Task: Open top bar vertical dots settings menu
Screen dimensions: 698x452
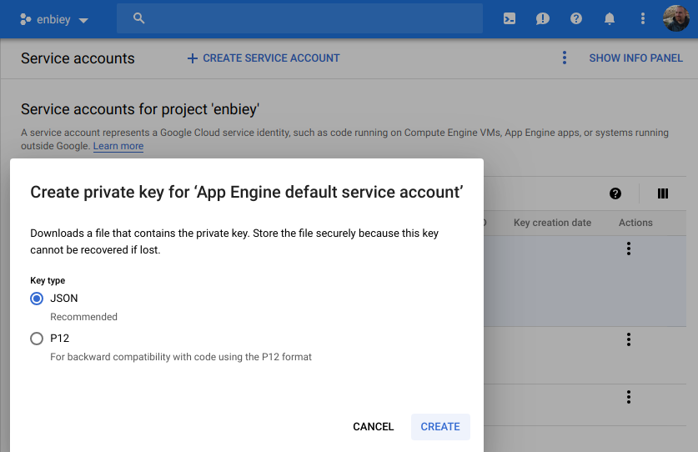Action: click(642, 18)
